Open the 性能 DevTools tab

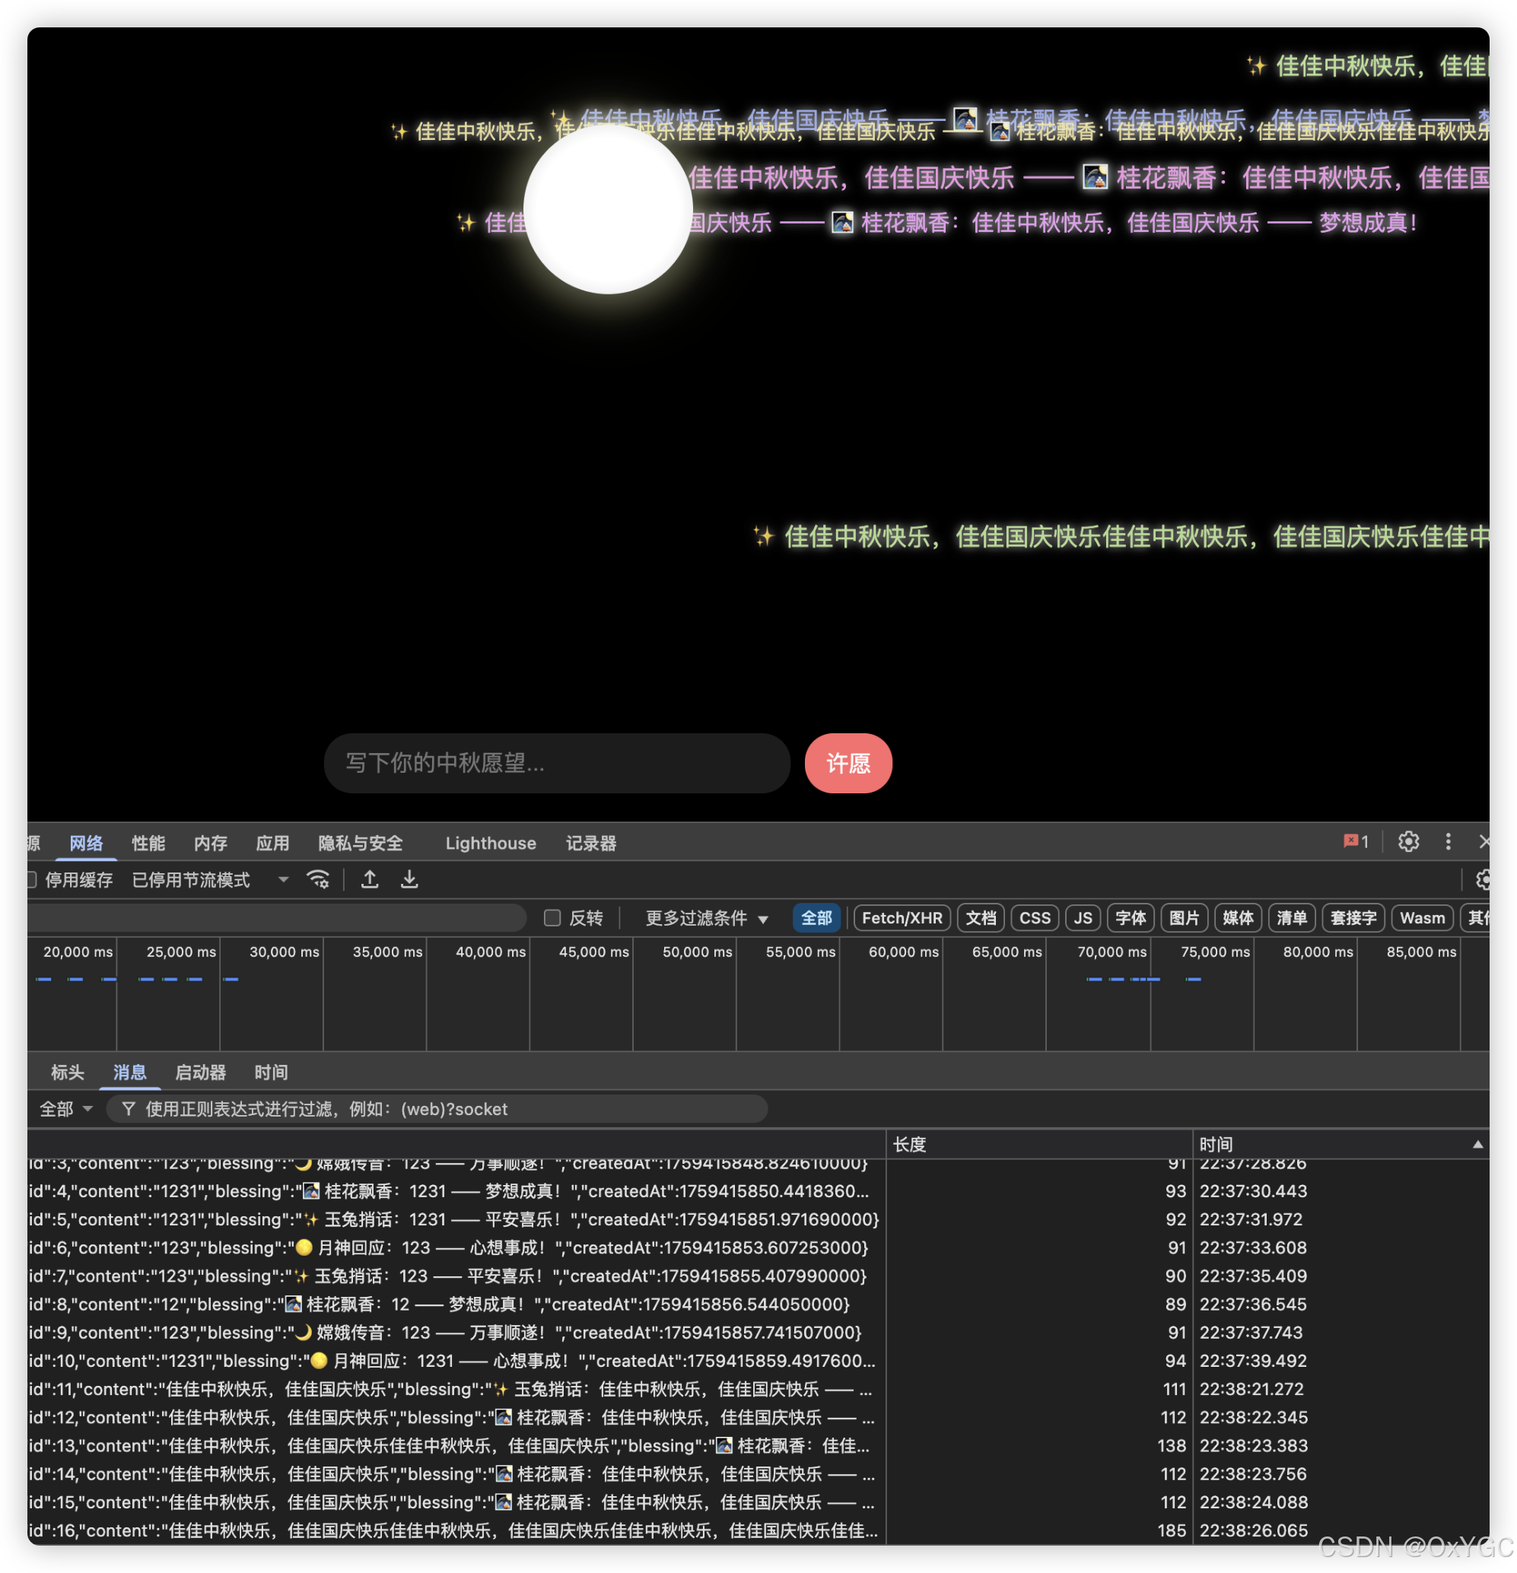(148, 844)
